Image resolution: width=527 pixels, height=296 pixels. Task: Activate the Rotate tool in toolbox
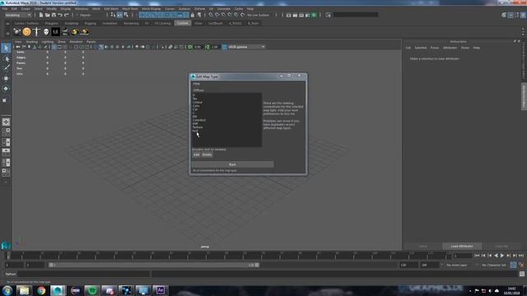coord(6,89)
